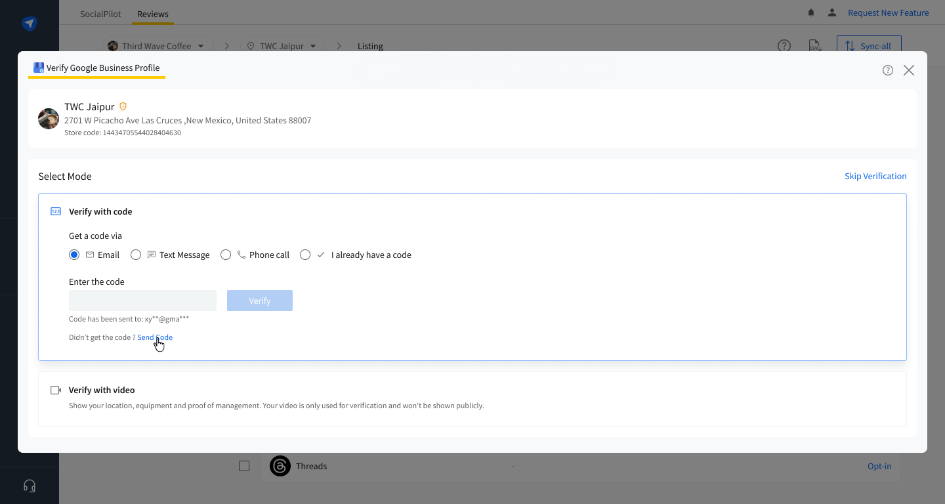Select the Phone call radio button
This screenshot has width=945, height=504.
(226, 255)
